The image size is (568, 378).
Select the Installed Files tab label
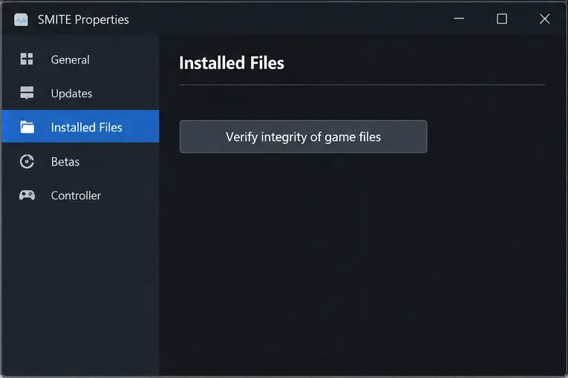coord(87,127)
